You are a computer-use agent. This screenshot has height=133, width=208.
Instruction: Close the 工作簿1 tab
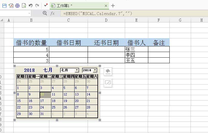point(106,6)
